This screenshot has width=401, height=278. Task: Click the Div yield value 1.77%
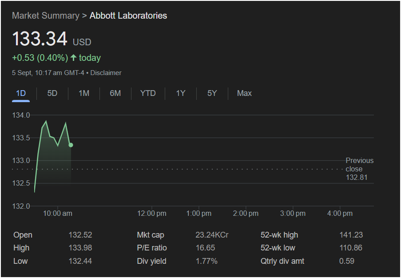click(x=206, y=261)
